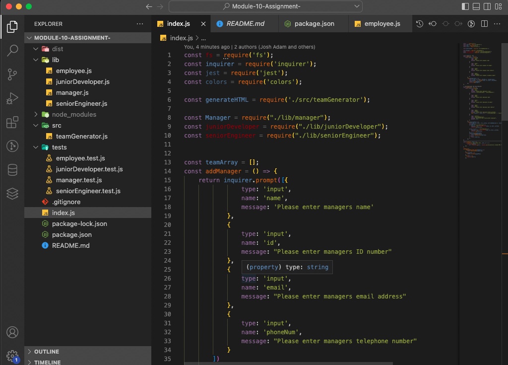This screenshot has height=365, width=508.
Task: Open employee.test.js file
Action: pyautogui.click(x=88, y=158)
